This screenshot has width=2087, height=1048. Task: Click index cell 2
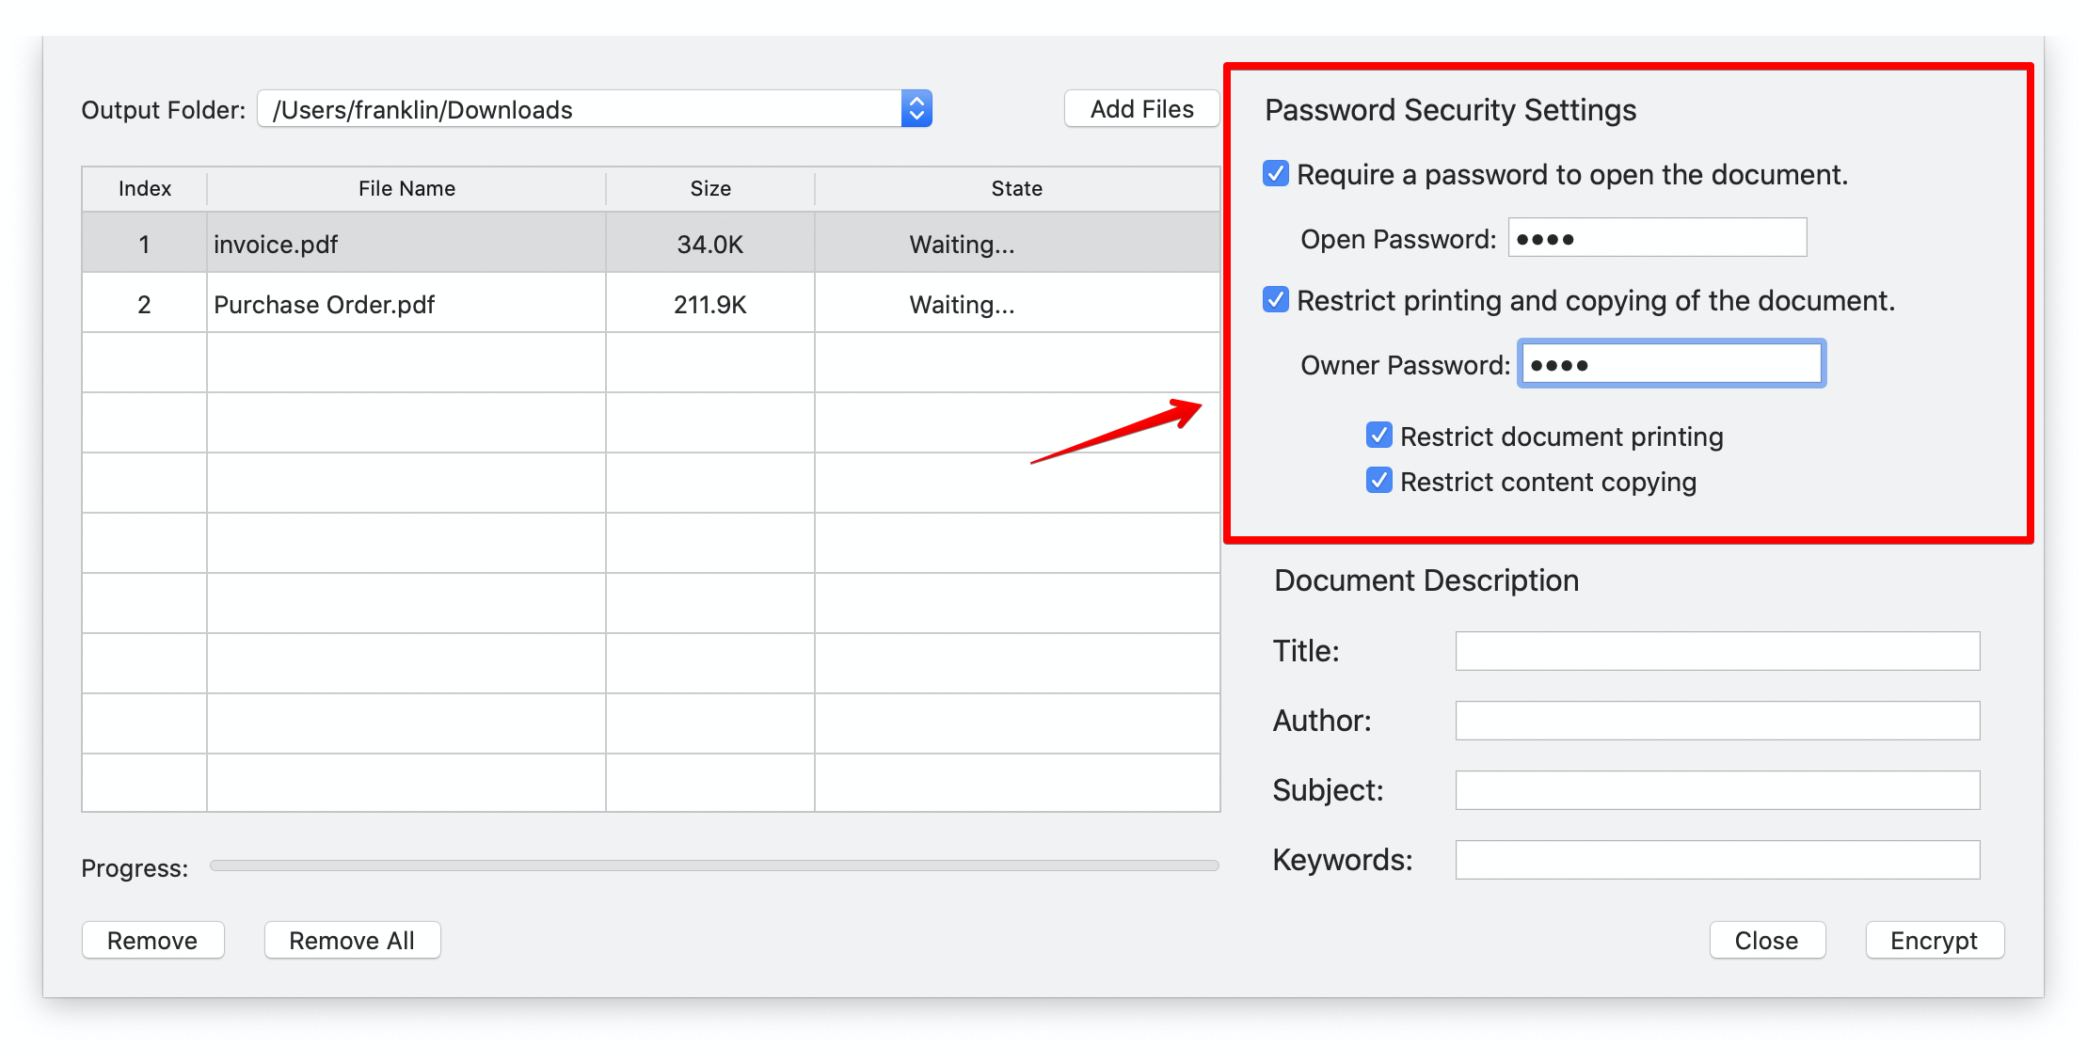[144, 304]
